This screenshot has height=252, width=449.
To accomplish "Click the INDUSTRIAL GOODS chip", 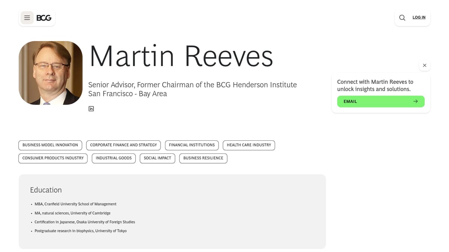I will click(113, 158).
